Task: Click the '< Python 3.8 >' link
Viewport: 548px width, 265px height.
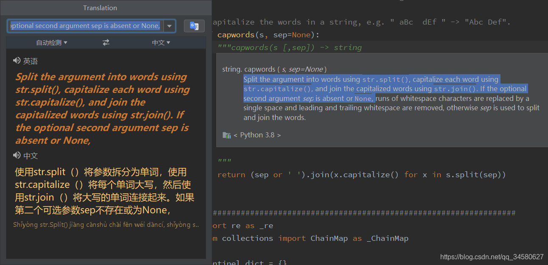Action: click(257, 135)
